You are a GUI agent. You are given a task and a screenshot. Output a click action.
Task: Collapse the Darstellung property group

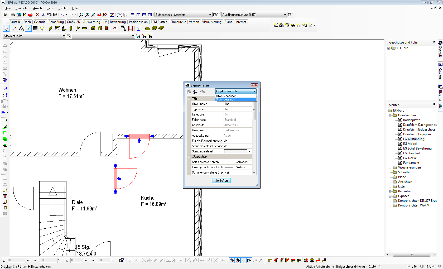click(189, 157)
